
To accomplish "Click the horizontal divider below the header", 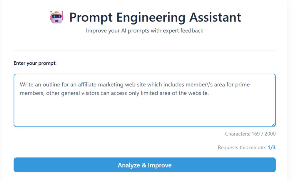I will 145,50.
